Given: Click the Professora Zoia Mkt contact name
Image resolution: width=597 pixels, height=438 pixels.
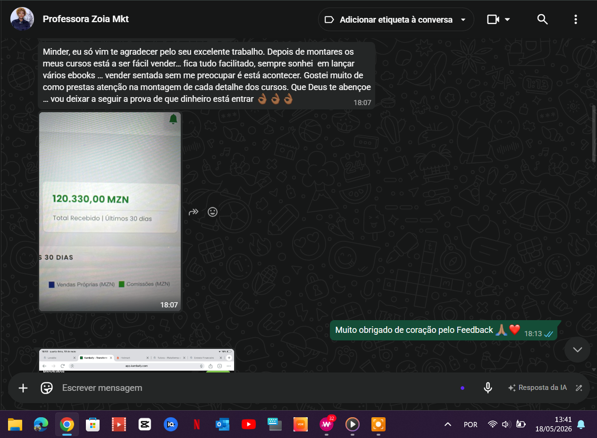Looking at the screenshot, I should [x=85, y=19].
